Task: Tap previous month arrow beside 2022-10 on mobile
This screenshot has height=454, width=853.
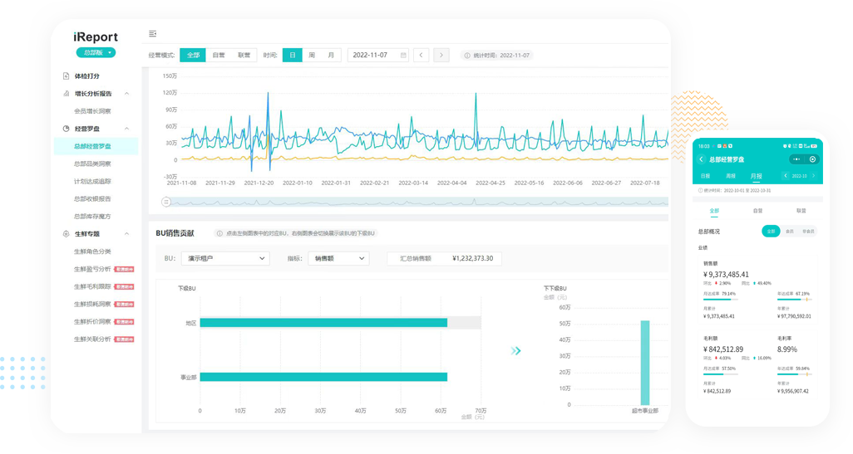Action: (786, 176)
